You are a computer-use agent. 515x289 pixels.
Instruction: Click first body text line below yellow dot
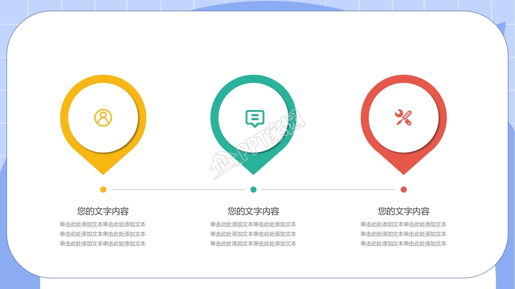click(103, 224)
